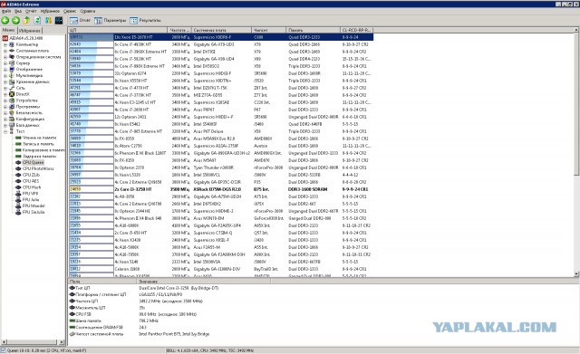Expand the Сервер tree node
The width and height of the screenshot is (580, 354).
point(5,63)
